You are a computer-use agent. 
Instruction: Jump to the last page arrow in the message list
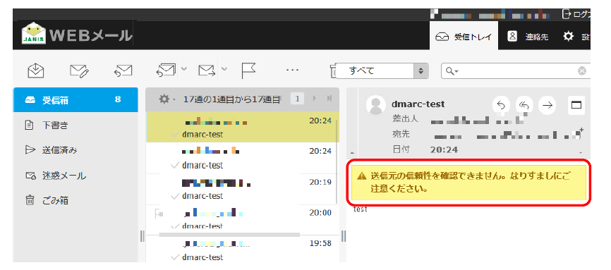pos(329,99)
